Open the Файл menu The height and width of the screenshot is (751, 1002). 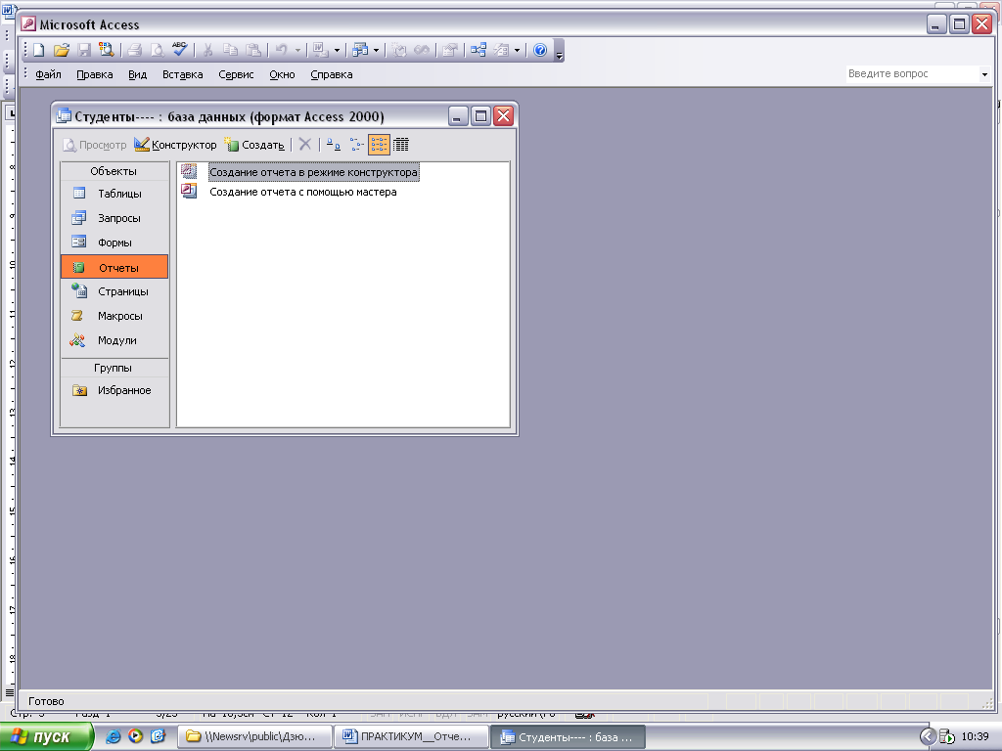(x=48, y=74)
